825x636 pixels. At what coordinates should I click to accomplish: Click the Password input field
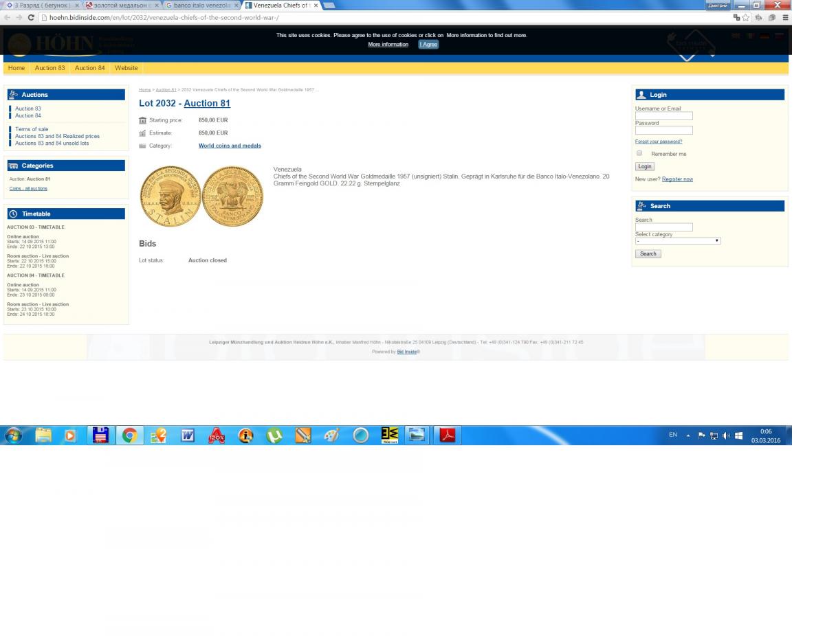[x=664, y=130]
